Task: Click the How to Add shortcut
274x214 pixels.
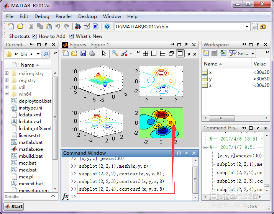Action: point(49,36)
